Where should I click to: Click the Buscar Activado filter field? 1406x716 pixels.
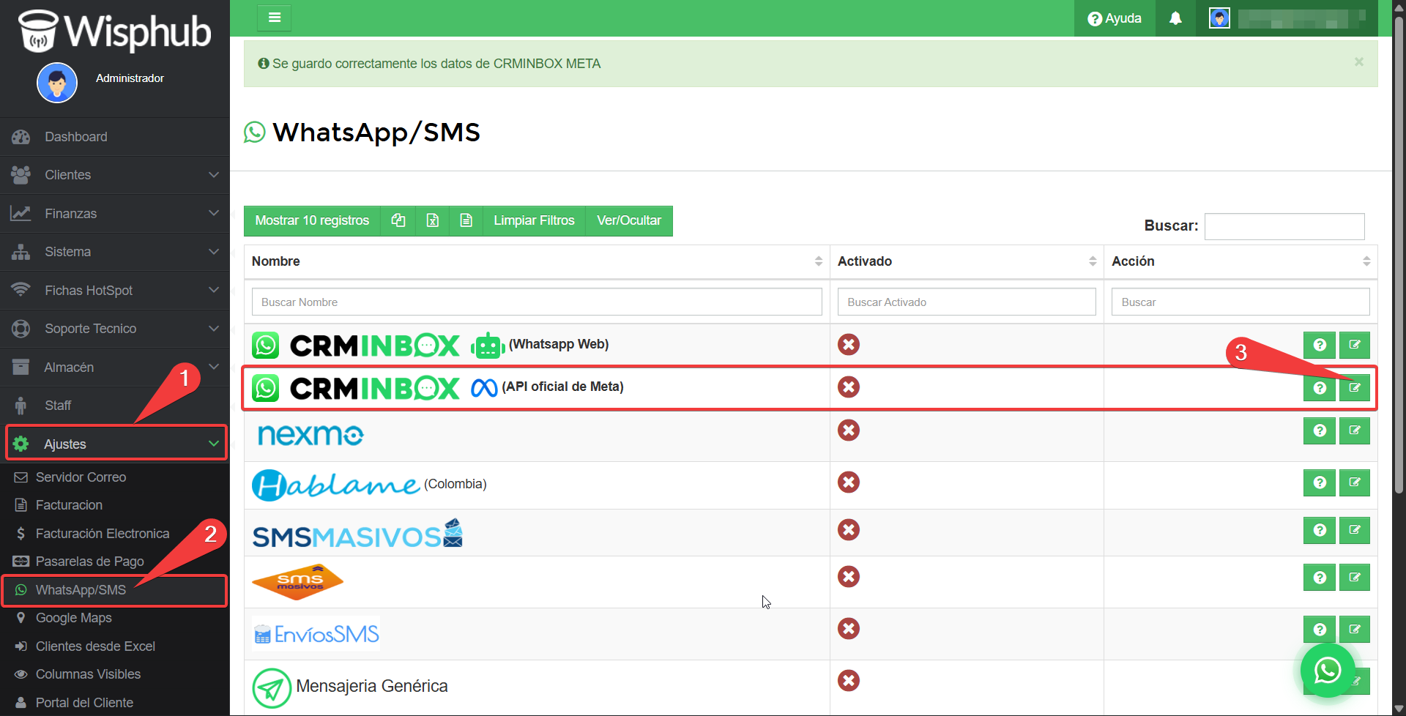(967, 302)
